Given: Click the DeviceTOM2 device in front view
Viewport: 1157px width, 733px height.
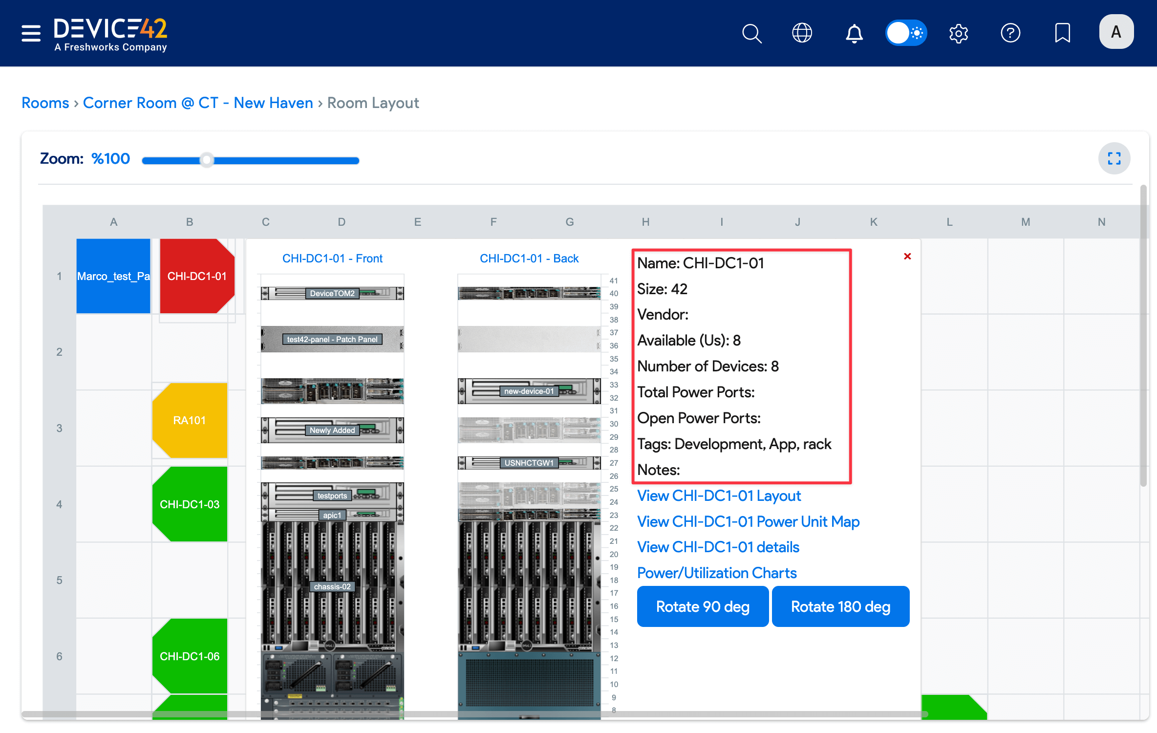Looking at the screenshot, I should [x=332, y=293].
